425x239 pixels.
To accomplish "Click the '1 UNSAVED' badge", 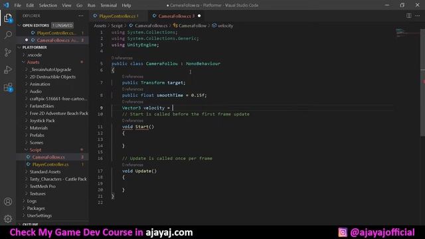I will tap(62, 25).
